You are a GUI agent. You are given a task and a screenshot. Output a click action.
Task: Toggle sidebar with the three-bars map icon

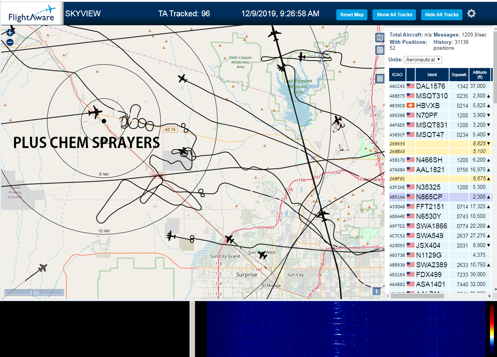[x=380, y=78]
